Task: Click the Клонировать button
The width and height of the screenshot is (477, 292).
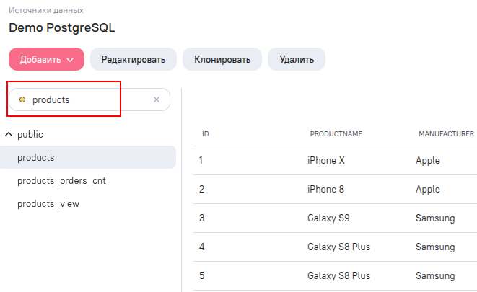Action: (x=222, y=59)
